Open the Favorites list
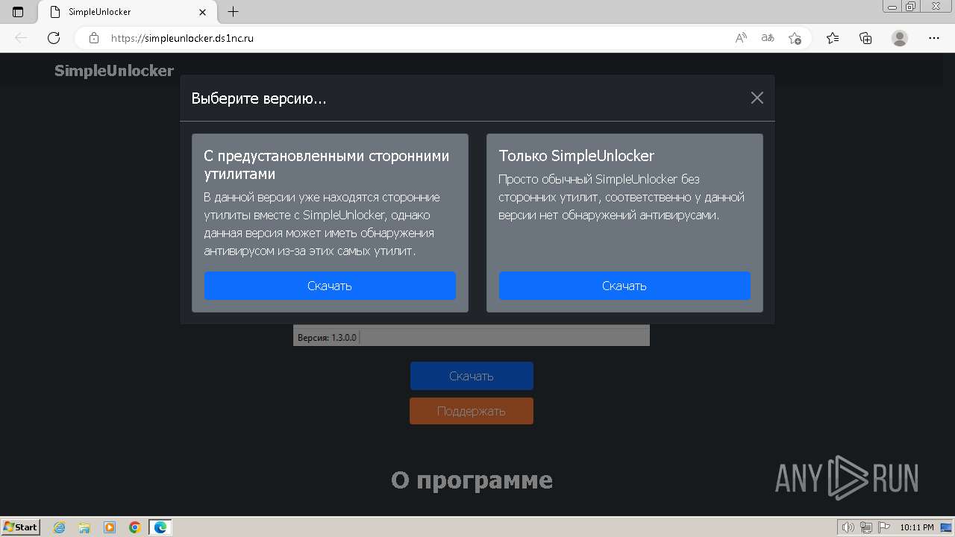Image resolution: width=955 pixels, height=537 pixels. [x=833, y=38]
